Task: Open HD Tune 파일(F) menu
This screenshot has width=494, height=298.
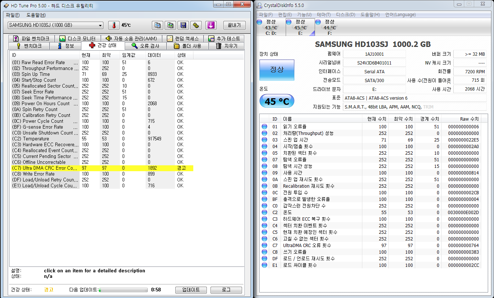Action: click(x=13, y=15)
